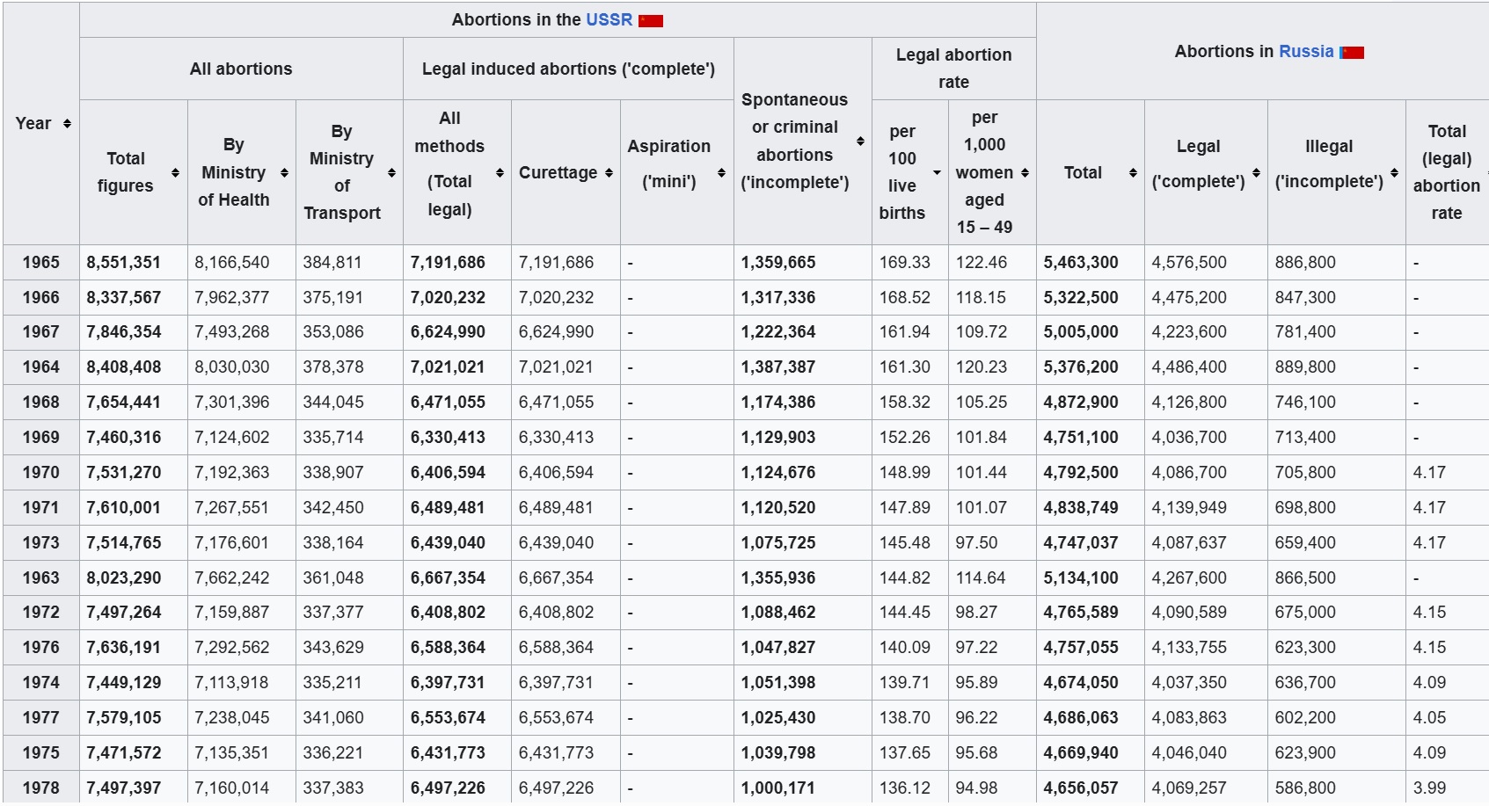Sort per 1,000 women aged 15–49
The image size is (1489, 806).
tap(1025, 172)
